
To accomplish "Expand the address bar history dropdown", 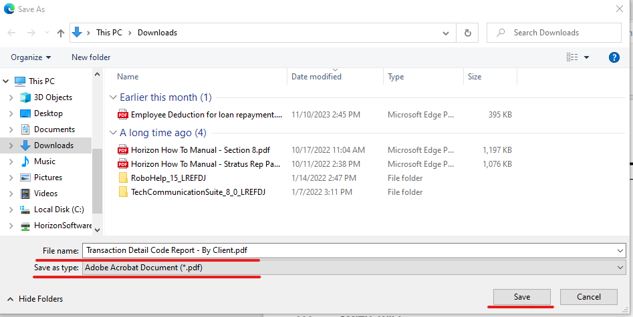I will pyautogui.click(x=447, y=33).
